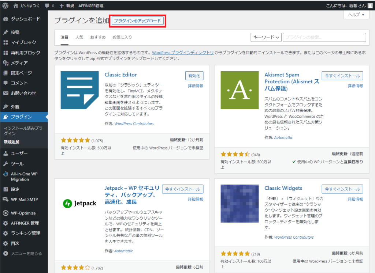The image size is (375, 273).
Task: Click the マイブロック grid icon
Action: (6, 42)
